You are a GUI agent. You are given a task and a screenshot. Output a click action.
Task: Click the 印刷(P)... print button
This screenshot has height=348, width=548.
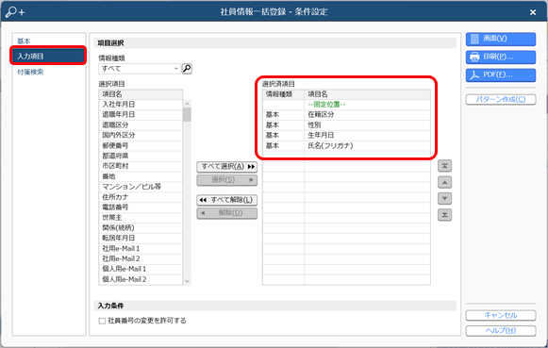(501, 57)
